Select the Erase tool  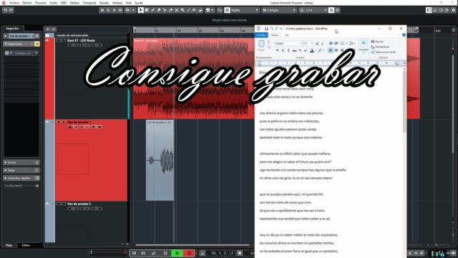159,10
